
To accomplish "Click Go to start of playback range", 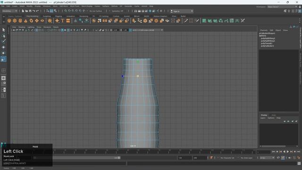I will pos(273,152).
